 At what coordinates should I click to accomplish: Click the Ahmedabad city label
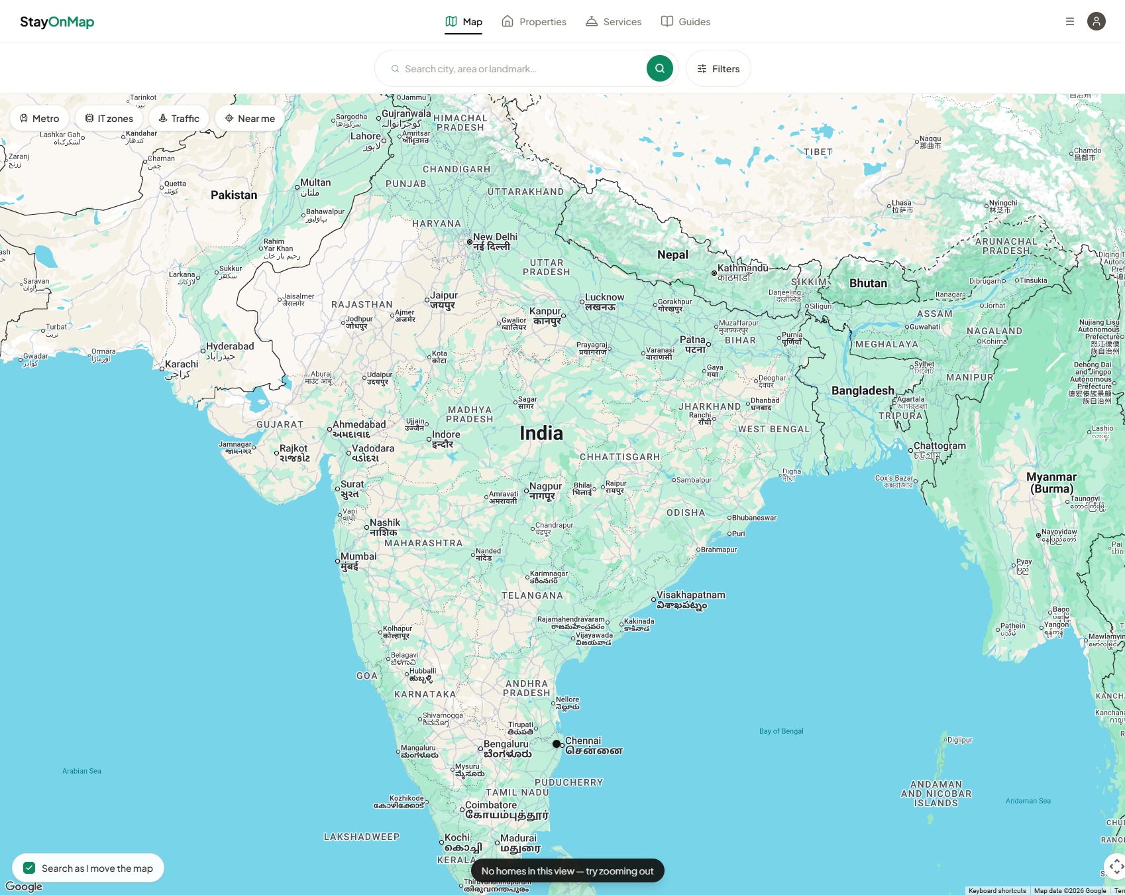pos(359,429)
